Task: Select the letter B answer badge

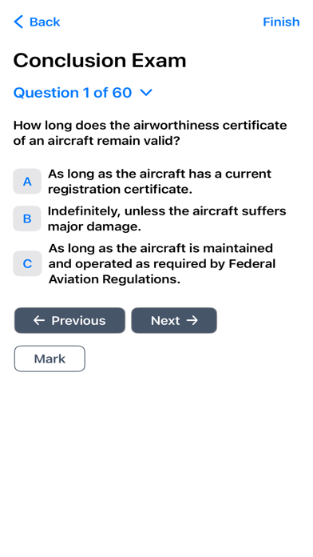Action: coord(27,218)
